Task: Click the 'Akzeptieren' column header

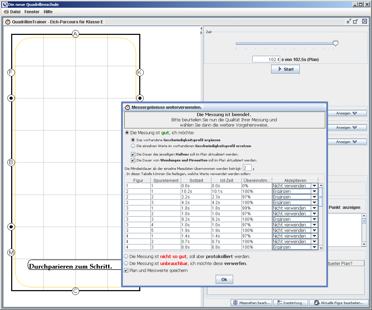Action: [295, 180]
